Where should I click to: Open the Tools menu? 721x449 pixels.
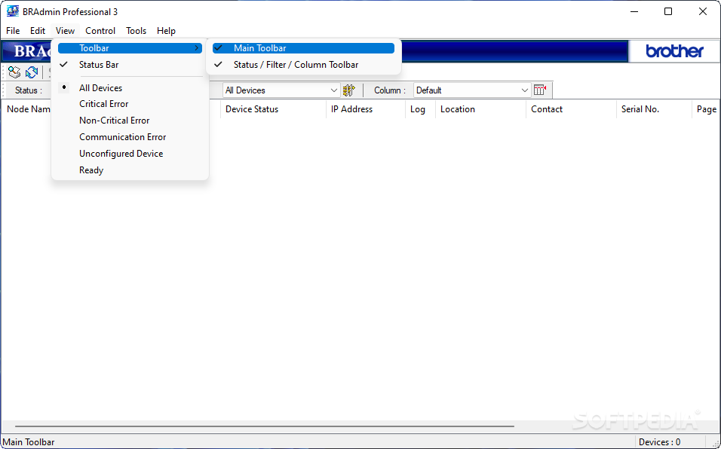point(136,31)
